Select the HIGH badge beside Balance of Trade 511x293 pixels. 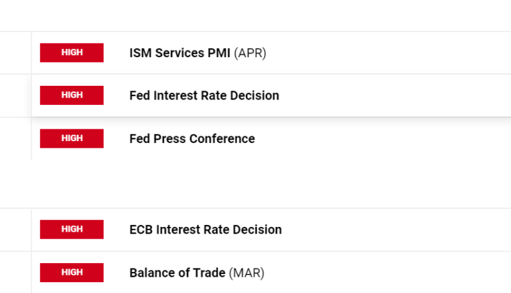pyautogui.click(x=72, y=273)
